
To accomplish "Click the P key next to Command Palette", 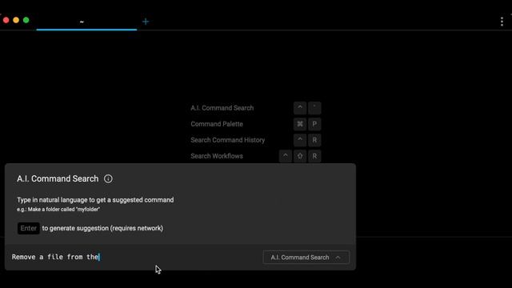I will 314,124.
